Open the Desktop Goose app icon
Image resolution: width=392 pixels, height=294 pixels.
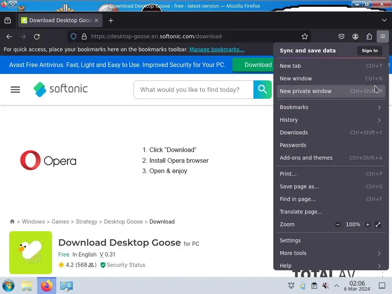[x=31, y=253]
